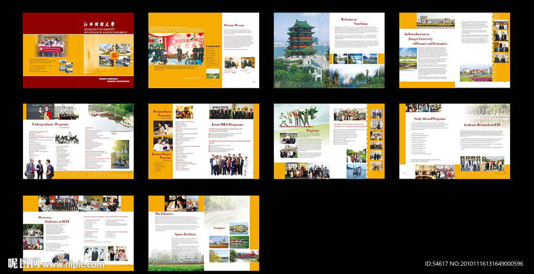Select the classroom students photo in Undergraduate spread

tap(67, 138)
